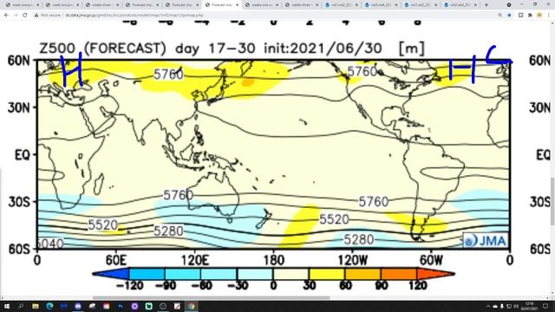The image size is (555, 312).
Task: Open the purple circle app in taskbar
Action: [134, 306]
